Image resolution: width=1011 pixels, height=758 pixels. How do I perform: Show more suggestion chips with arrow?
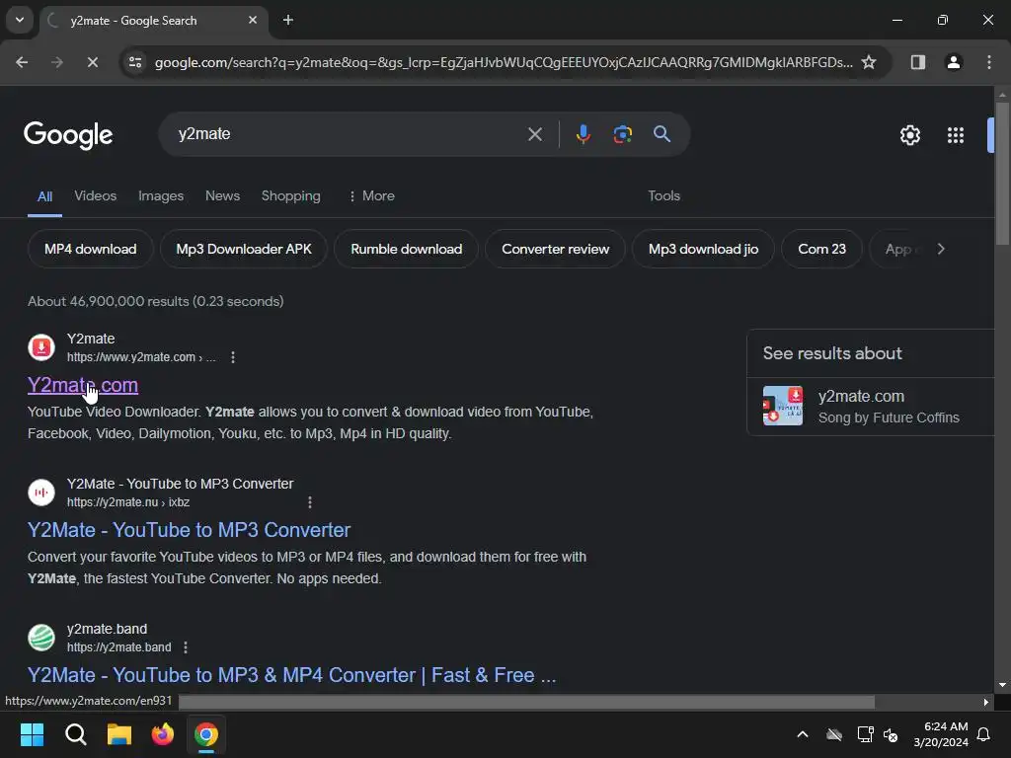tap(941, 249)
